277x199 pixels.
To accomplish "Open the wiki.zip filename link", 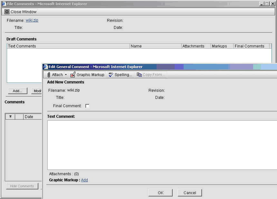I will [32, 20].
